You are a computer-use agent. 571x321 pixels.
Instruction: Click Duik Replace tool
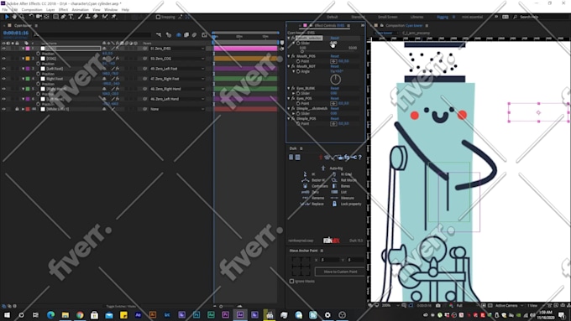point(305,204)
